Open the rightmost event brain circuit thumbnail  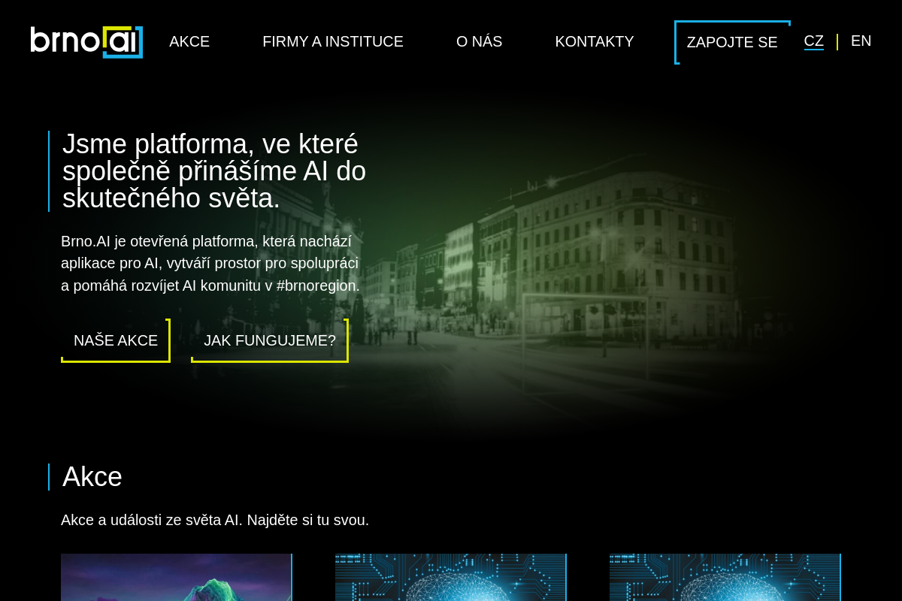pyautogui.click(x=725, y=577)
